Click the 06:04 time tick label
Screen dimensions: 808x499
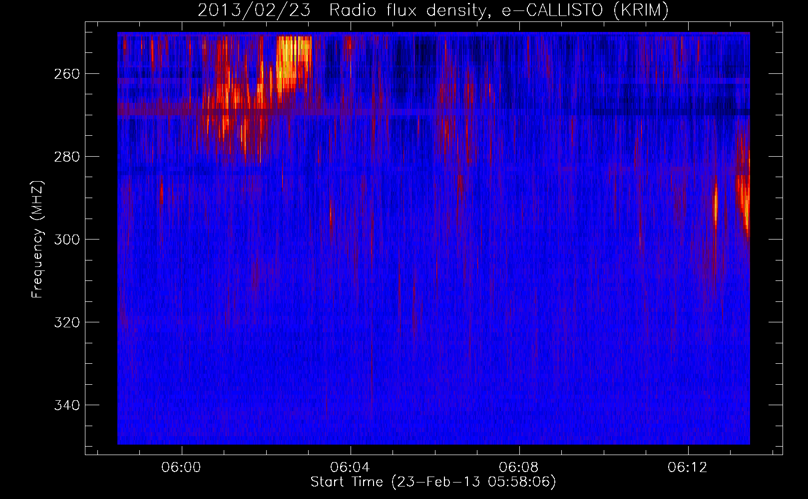[x=351, y=468]
